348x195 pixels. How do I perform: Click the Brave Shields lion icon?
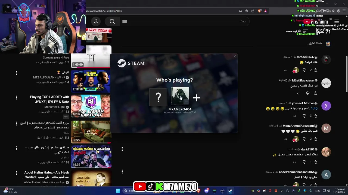(260, 11)
